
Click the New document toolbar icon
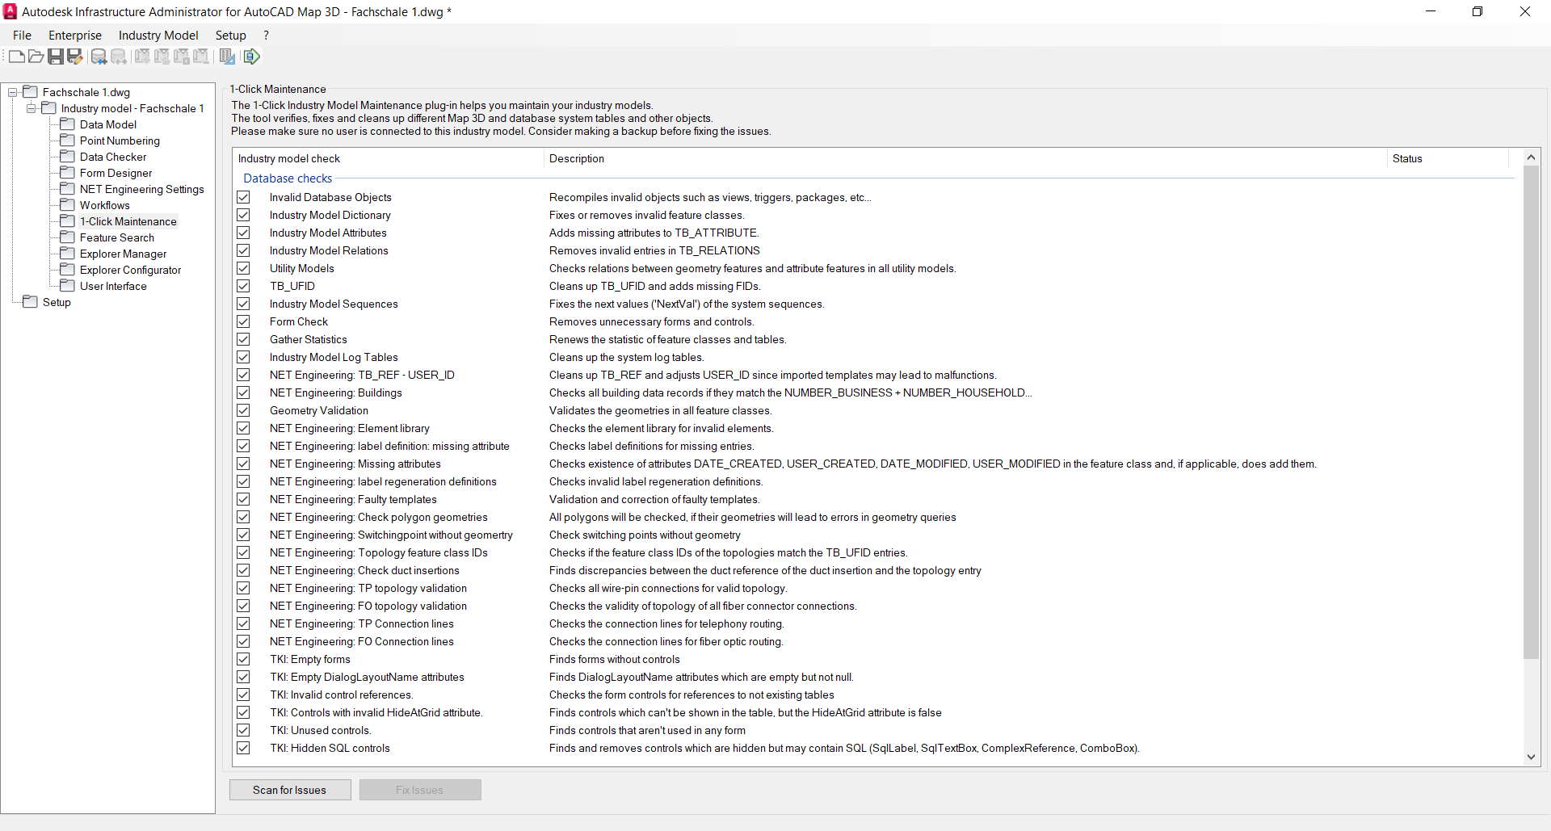pyautogui.click(x=17, y=57)
